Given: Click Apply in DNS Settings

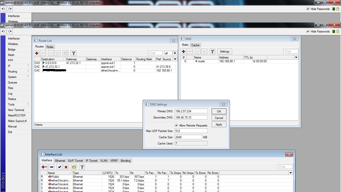Looking at the screenshot, I should click(x=219, y=124).
